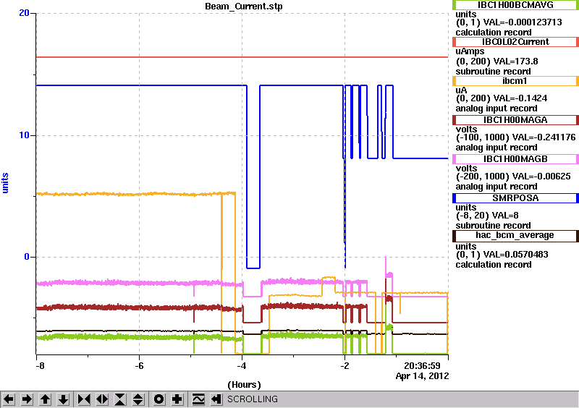Screen dimensions: 579x408
Task: Pan the plot right with the right arrow
Action: pos(27,399)
